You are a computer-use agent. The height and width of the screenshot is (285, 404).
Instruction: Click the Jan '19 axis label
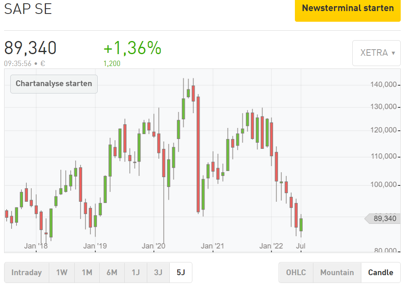tap(95, 246)
